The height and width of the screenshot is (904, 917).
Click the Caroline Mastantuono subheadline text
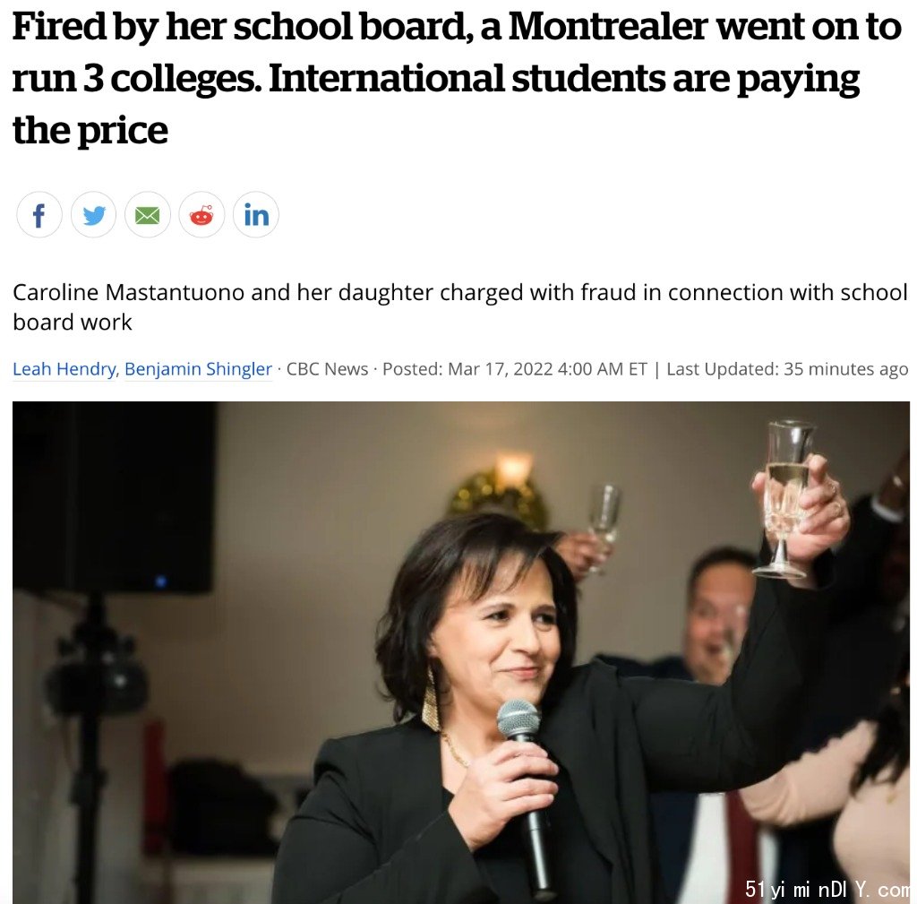pos(459,306)
